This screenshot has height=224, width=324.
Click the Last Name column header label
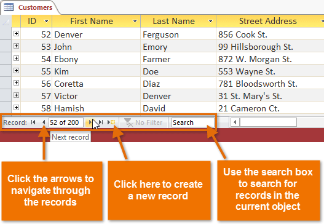point(174,21)
